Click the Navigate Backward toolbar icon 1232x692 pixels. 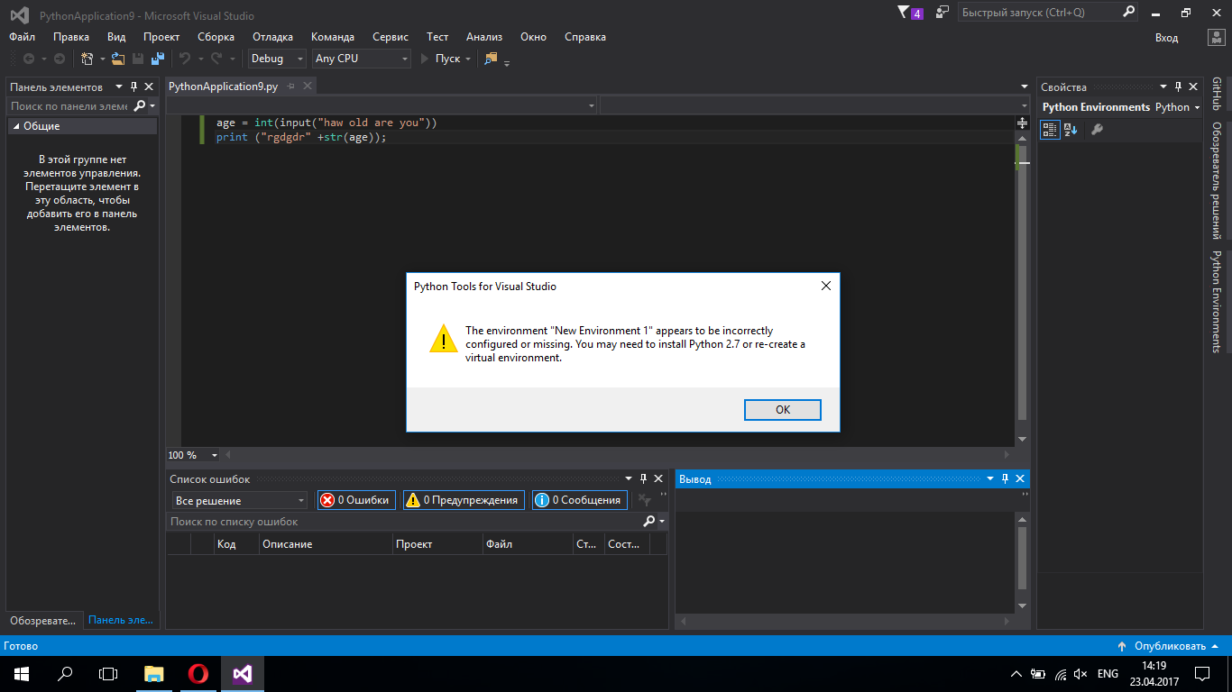click(x=29, y=59)
